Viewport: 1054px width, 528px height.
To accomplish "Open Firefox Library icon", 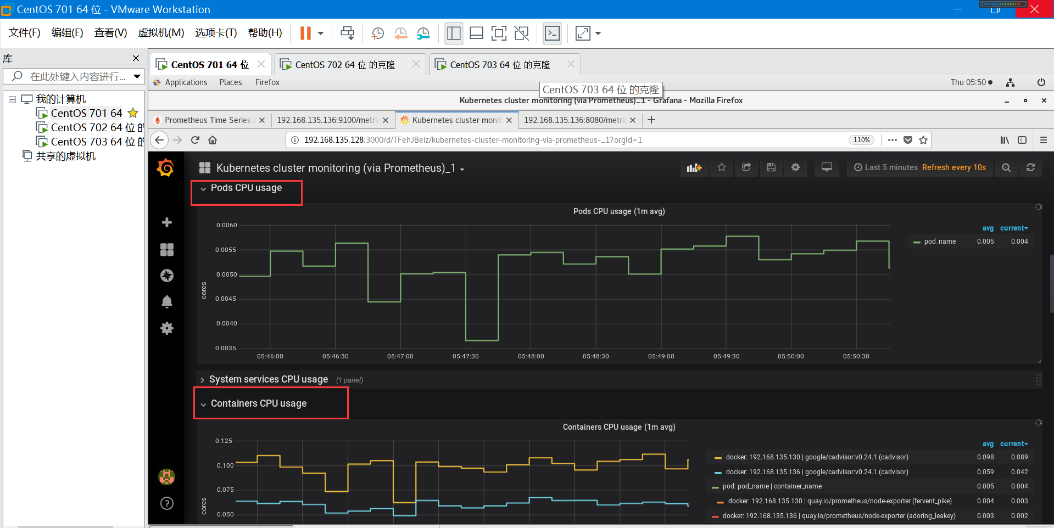I will click(x=1005, y=140).
